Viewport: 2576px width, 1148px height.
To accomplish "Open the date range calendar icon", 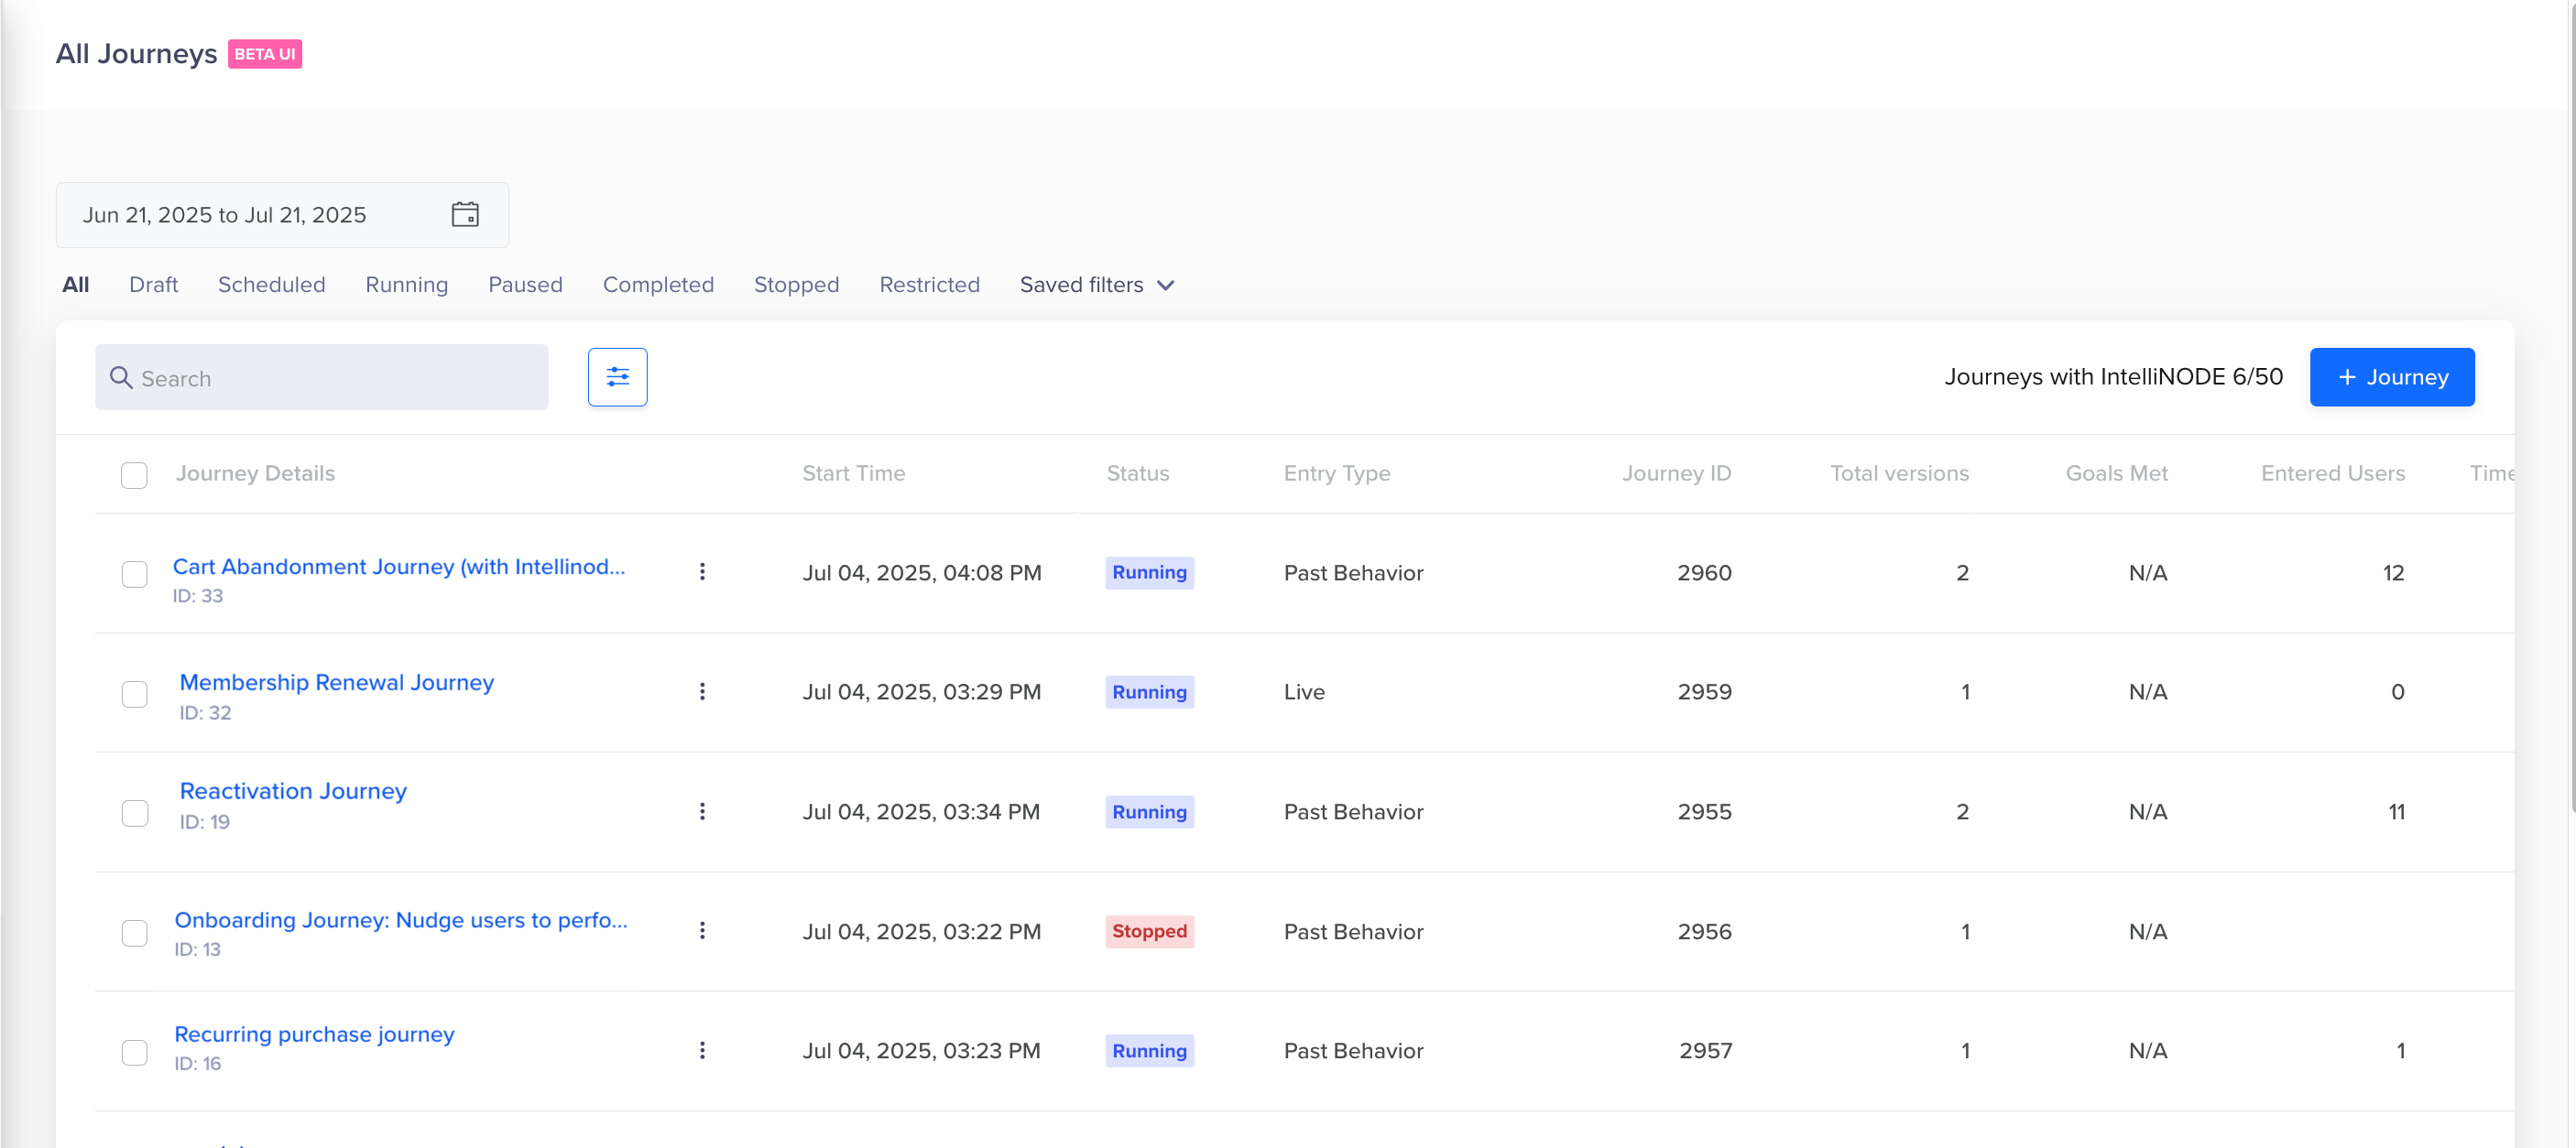I will (465, 215).
